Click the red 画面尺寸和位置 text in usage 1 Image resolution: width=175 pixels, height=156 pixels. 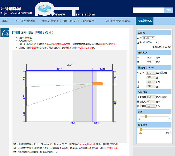click(108, 44)
